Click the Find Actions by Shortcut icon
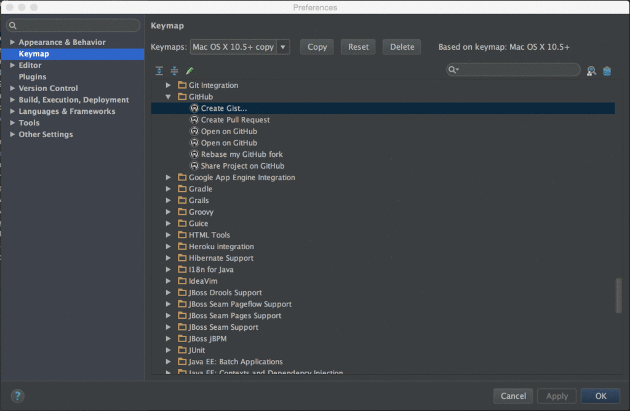The image size is (630, 411). (591, 71)
